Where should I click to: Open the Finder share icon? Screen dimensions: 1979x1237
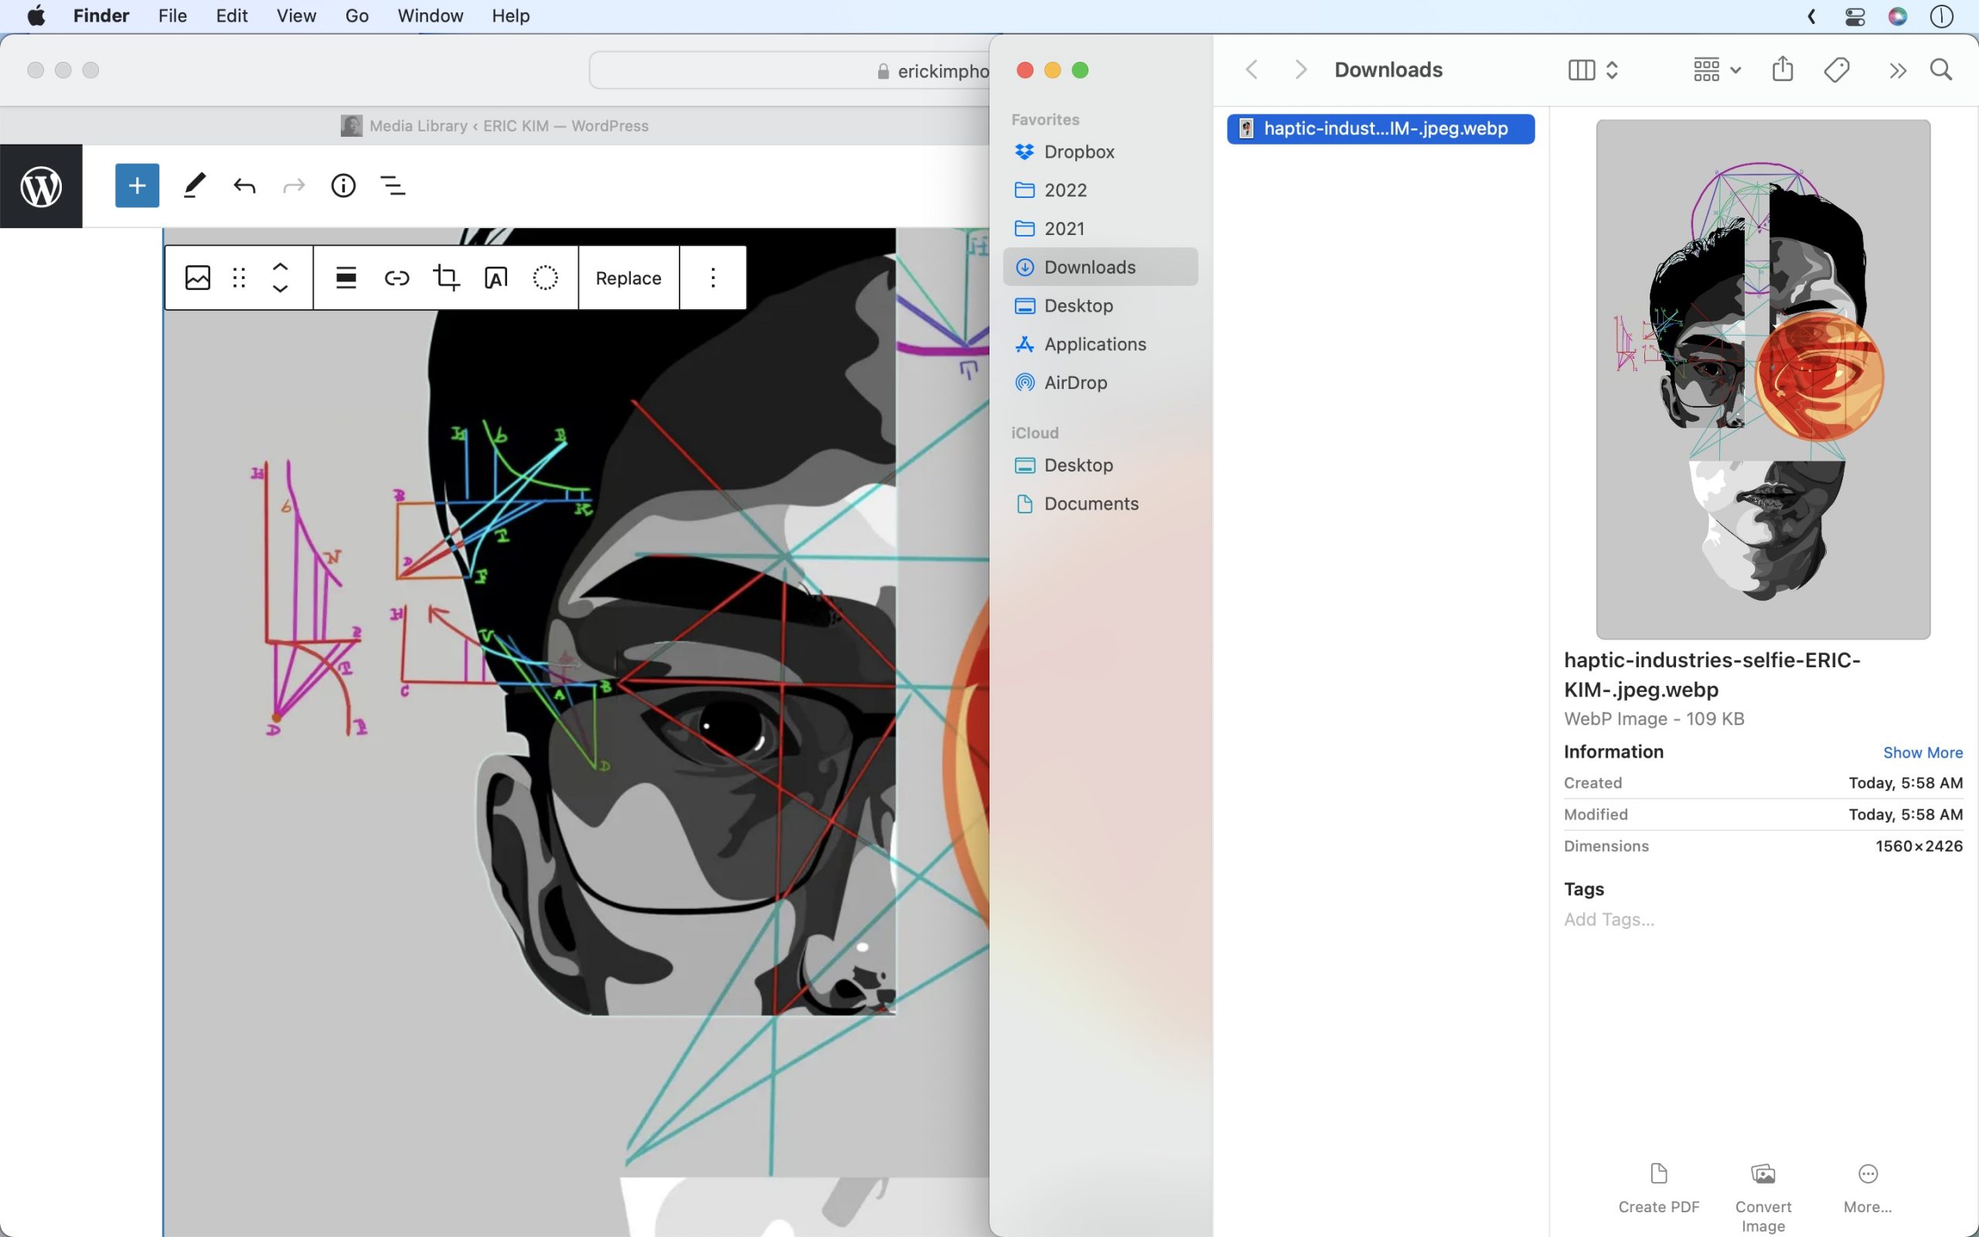pos(1782,70)
